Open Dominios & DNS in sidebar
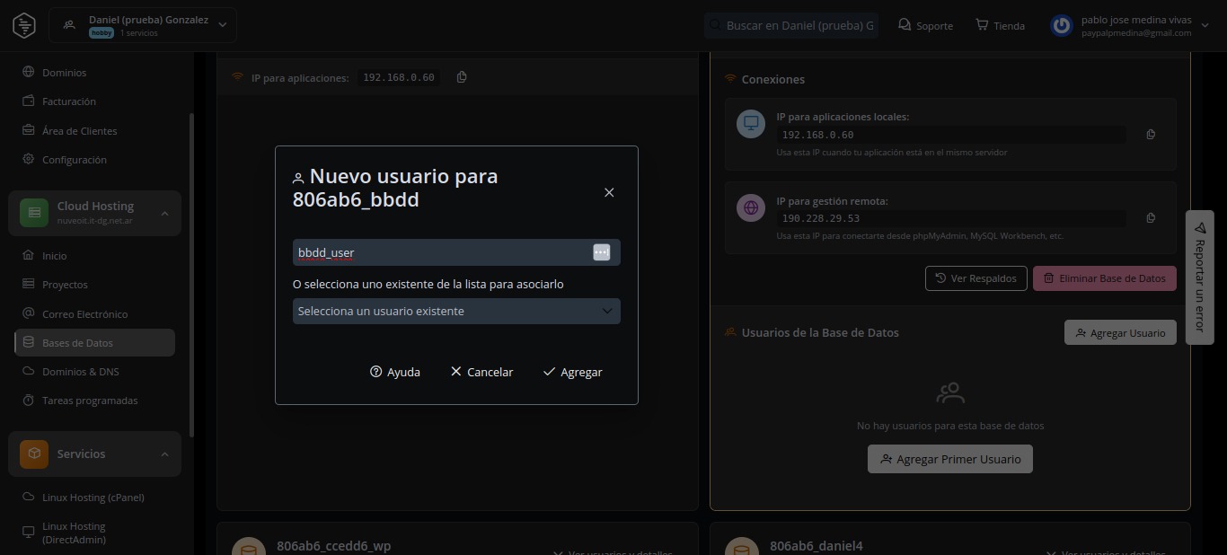Image resolution: width=1227 pixels, height=555 pixels. tap(80, 372)
